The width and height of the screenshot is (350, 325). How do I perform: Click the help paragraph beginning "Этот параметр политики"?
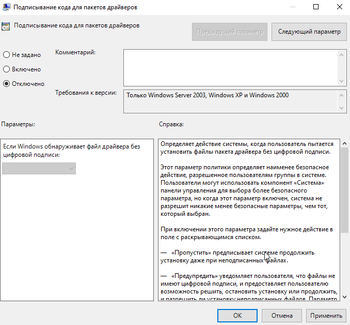pyautogui.click(x=245, y=190)
